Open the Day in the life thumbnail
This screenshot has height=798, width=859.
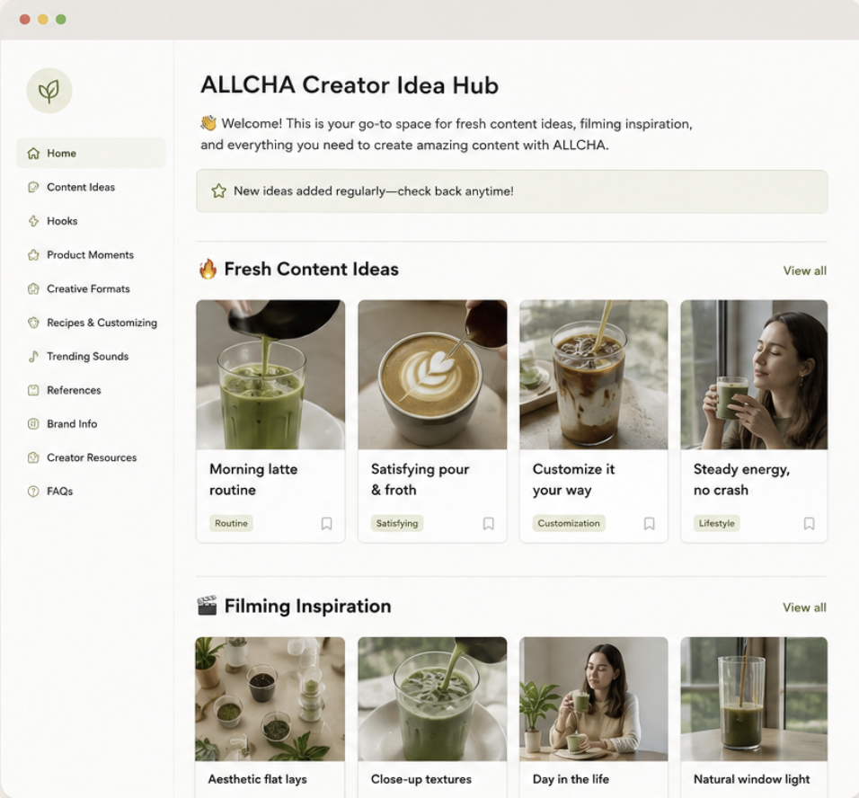tap(594, 699)
